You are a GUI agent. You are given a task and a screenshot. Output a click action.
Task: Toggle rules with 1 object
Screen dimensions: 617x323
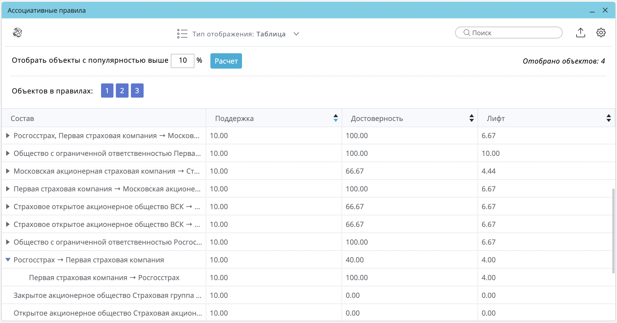coord(107,91)
